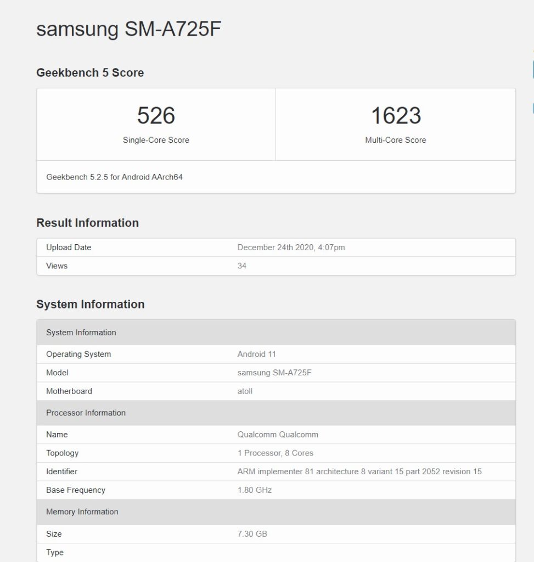The width and height of the screenshot is (534, 562).
Task: Select the Multi-Core Score value 1623
Action: pos(395,115)
